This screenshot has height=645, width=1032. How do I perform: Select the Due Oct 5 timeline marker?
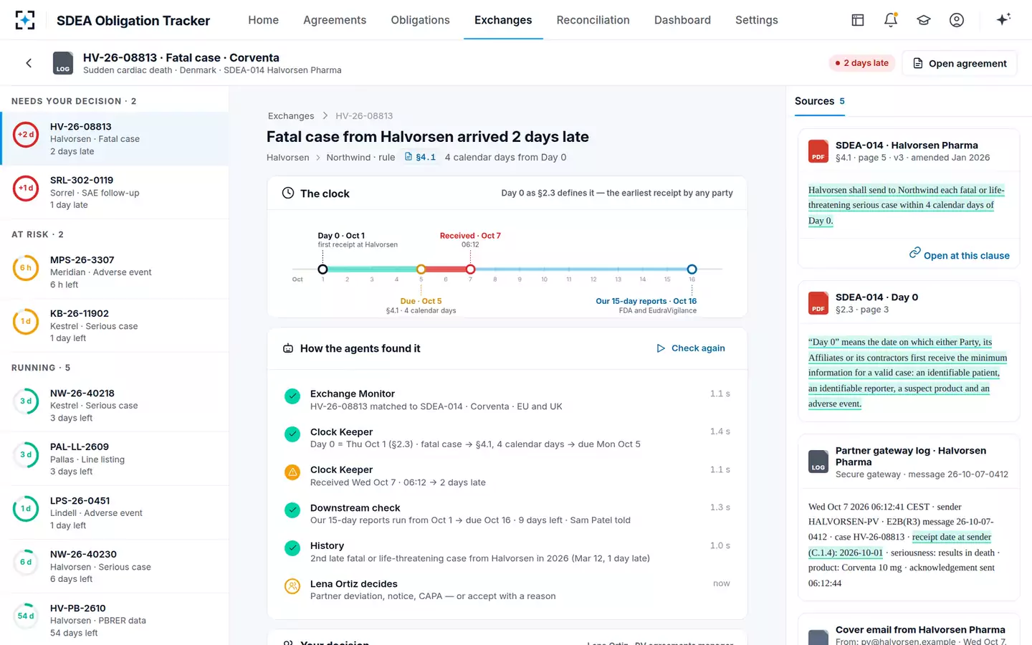[x=421, y=269]
